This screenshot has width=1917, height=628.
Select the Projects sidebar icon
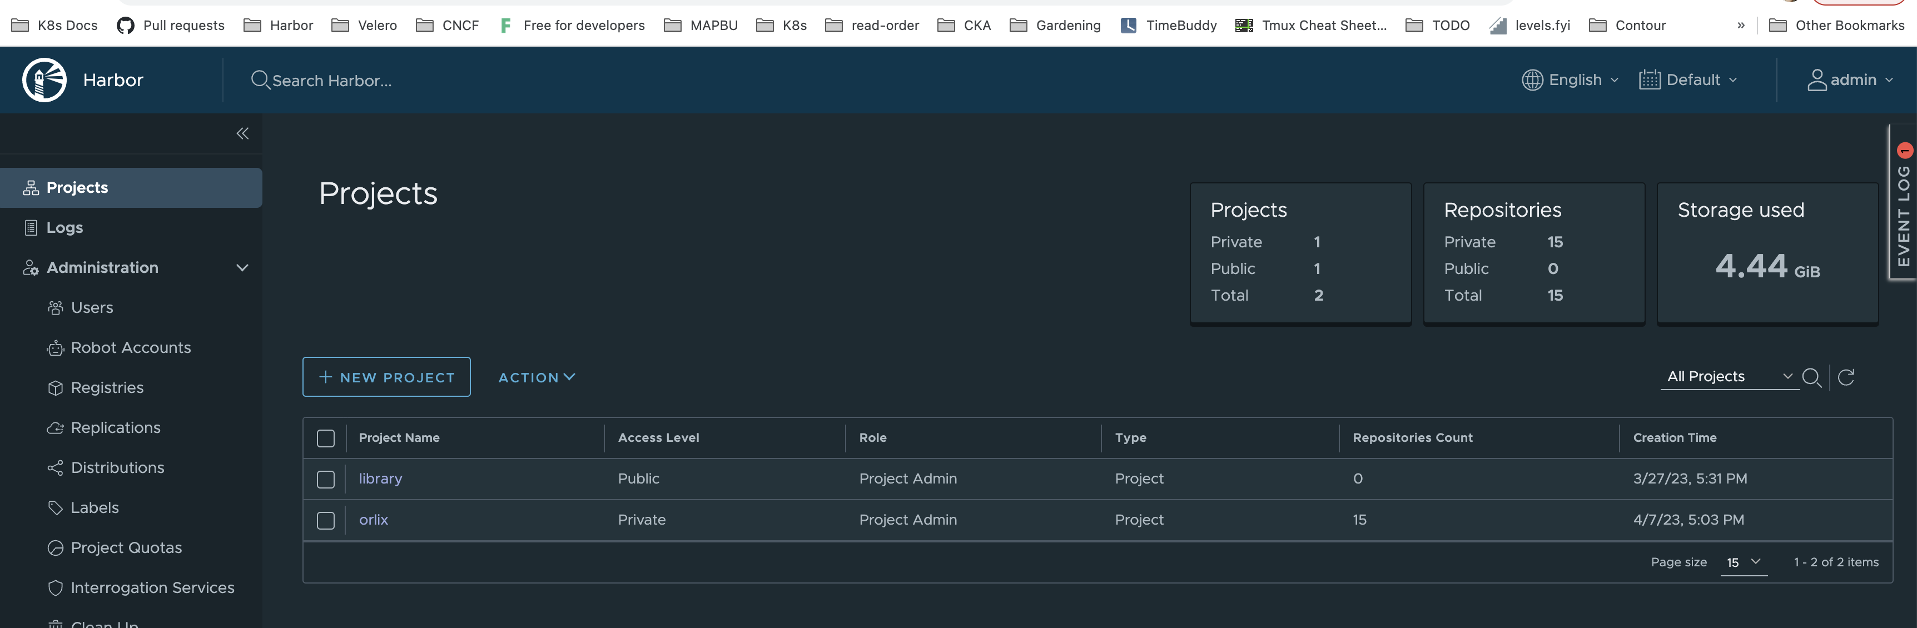[31, 187]
